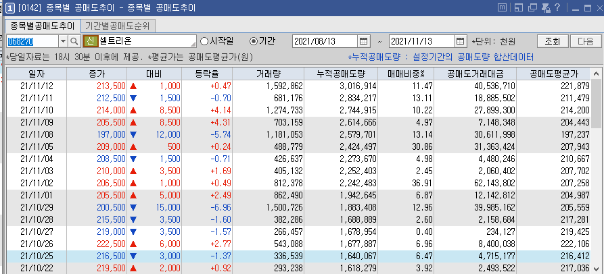The width and height of the screenshot is (604, 274).
Task: Select the trade ratio cell 0.40
Action: 406,231
